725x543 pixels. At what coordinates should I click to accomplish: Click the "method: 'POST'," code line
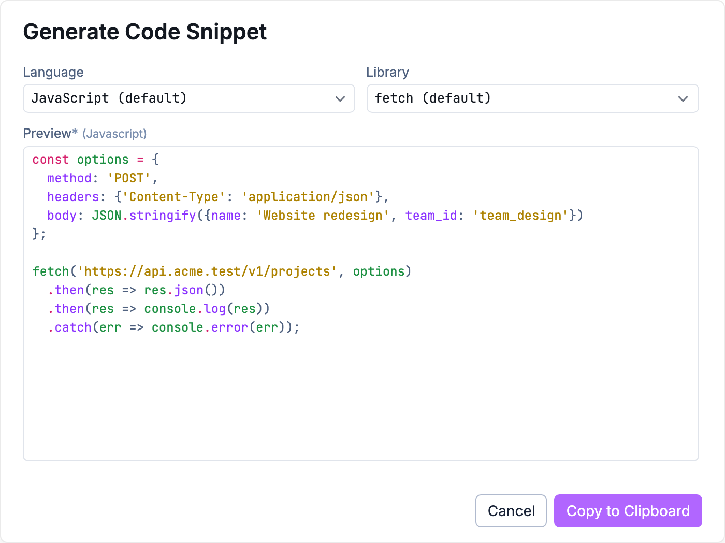pyautogui.click(x=103, y=178)
